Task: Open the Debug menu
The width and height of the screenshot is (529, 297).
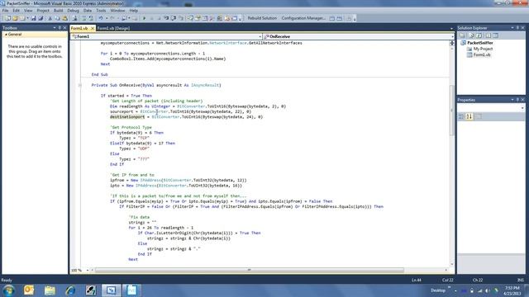Action: pos(73,11)
